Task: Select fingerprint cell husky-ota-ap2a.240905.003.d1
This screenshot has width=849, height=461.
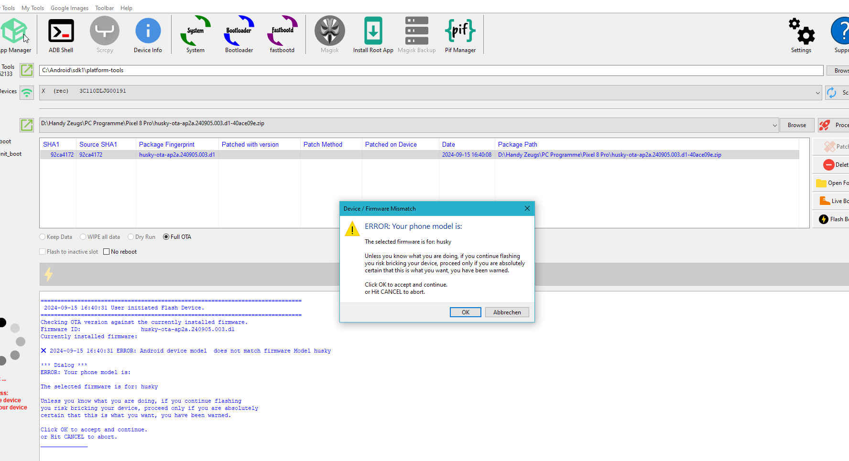Action: 177,155
